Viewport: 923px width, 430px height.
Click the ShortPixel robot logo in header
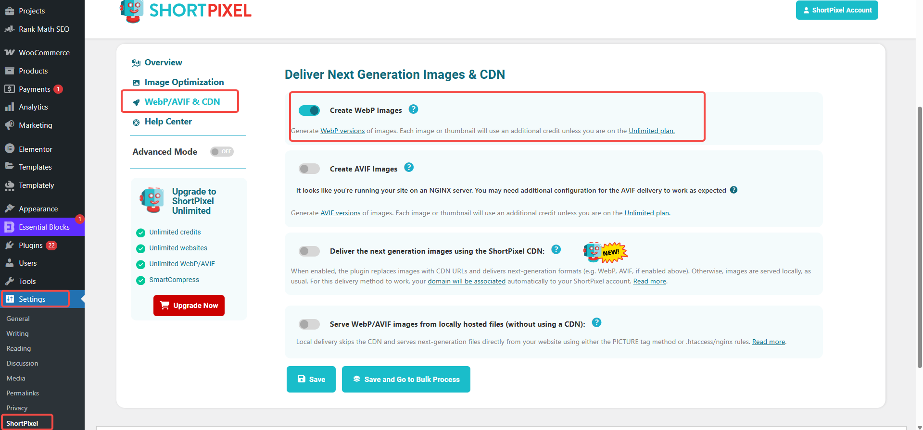pos(132,11)
